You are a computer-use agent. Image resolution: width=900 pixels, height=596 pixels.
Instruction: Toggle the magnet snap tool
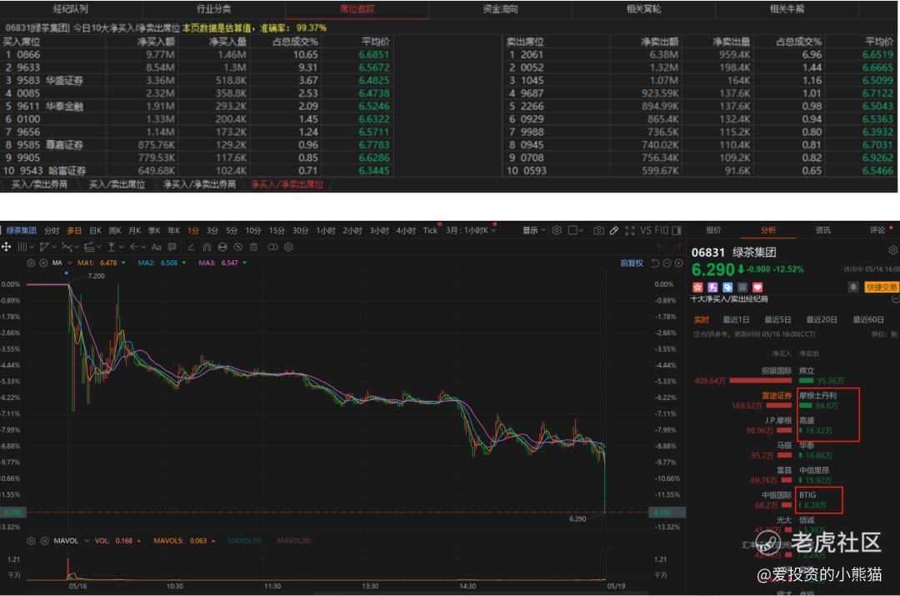pos(207,247)
